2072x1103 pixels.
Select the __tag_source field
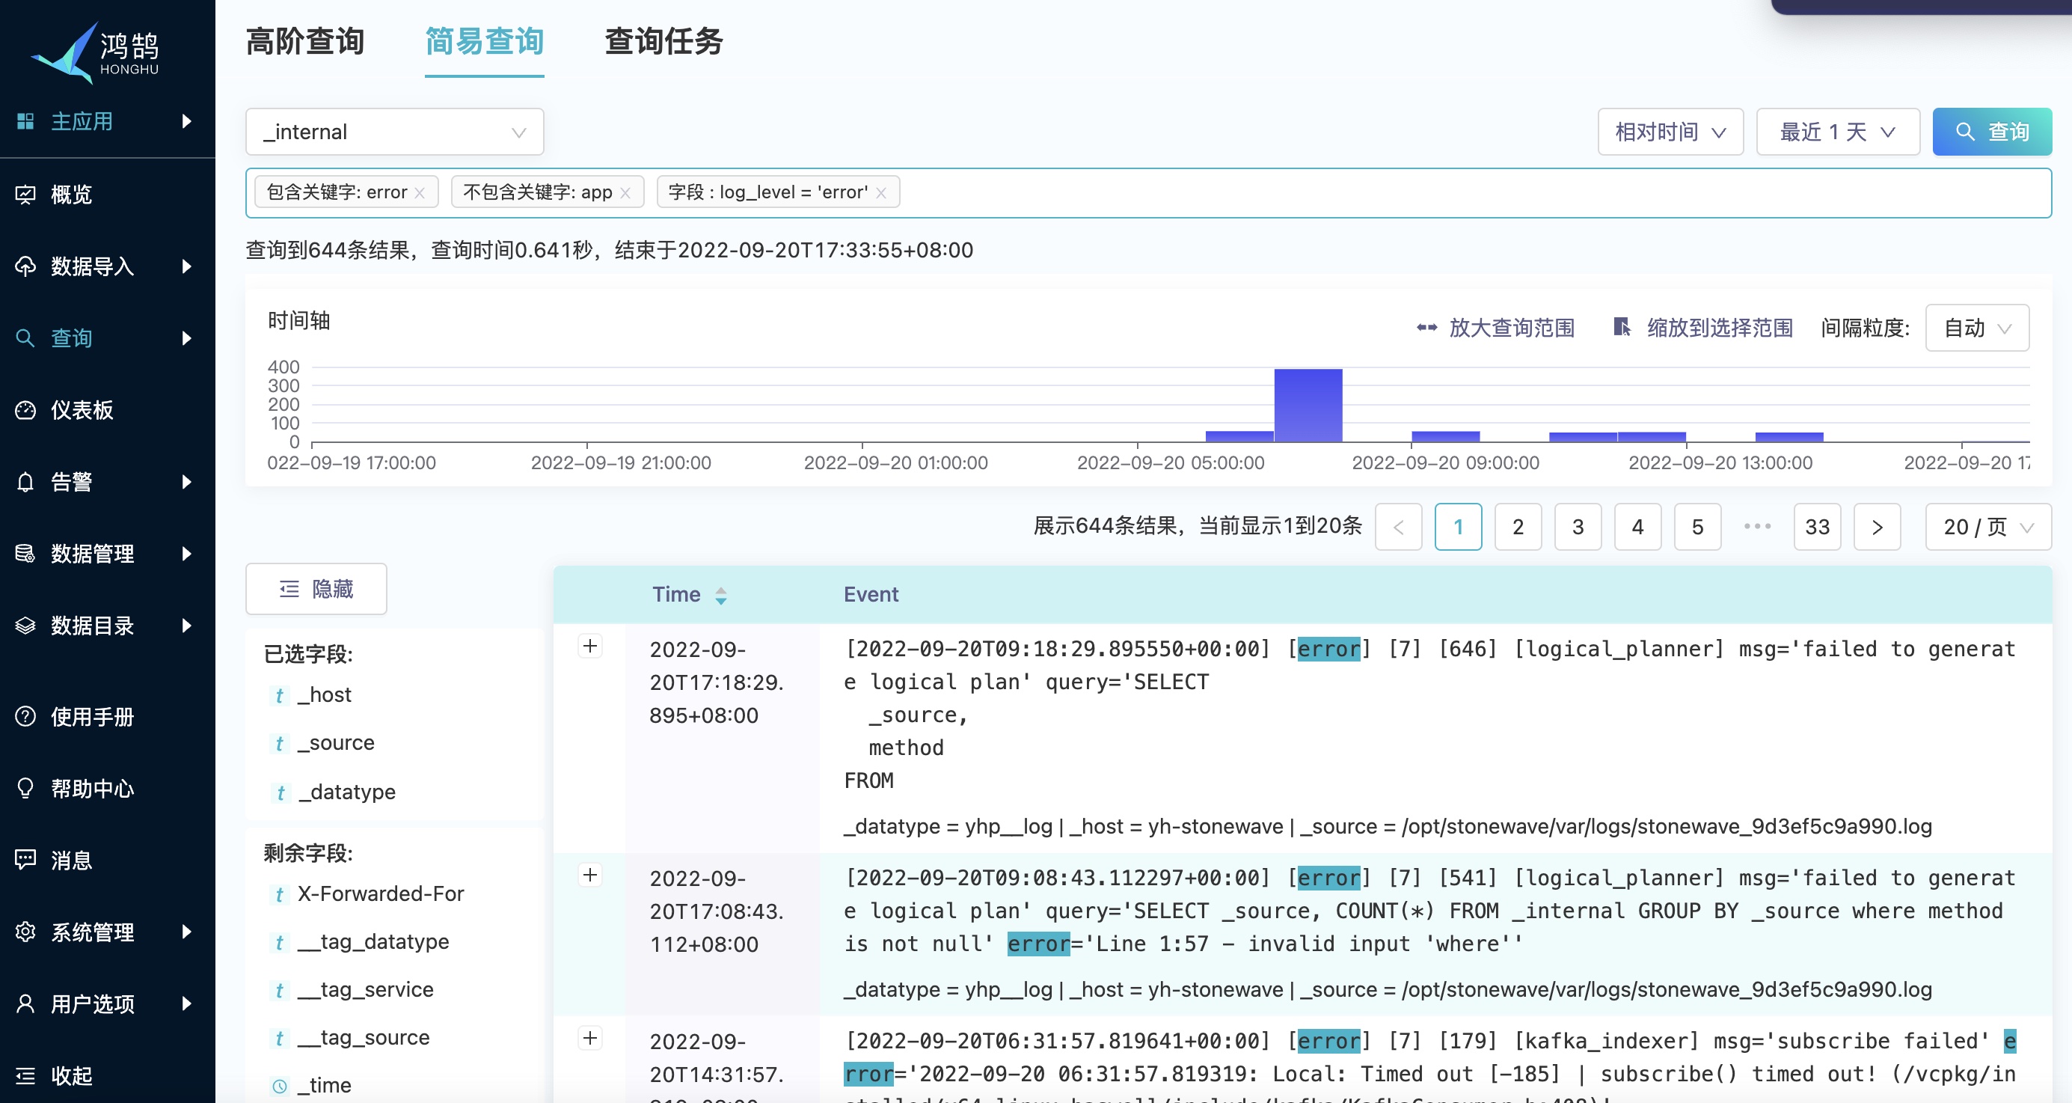[363, 1037]
